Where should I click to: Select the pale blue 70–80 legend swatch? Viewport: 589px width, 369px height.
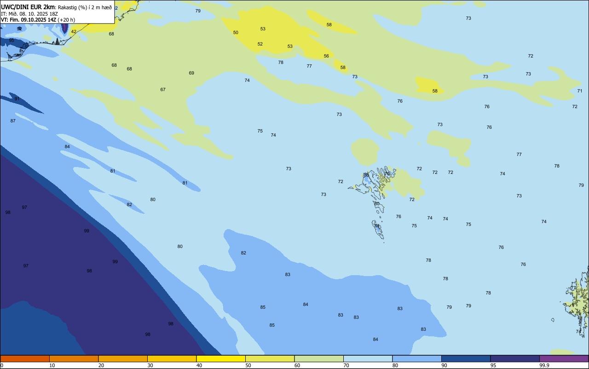368,358
